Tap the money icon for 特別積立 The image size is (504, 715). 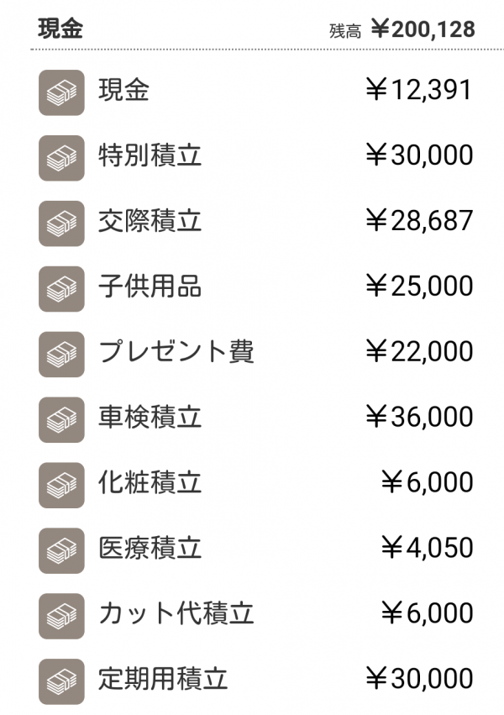61,158
